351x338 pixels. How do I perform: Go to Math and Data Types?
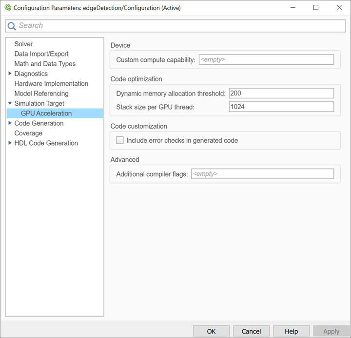[45, 64]
